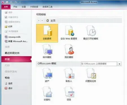Start Office.com template search with arrow button
The image size is (127, 105).
coord(119,64)
